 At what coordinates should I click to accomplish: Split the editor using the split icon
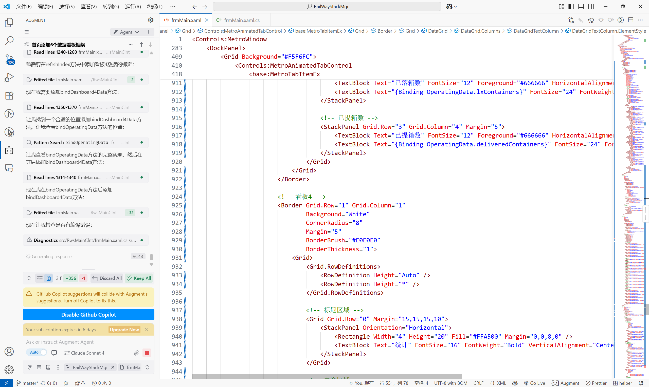pos(631,20)
